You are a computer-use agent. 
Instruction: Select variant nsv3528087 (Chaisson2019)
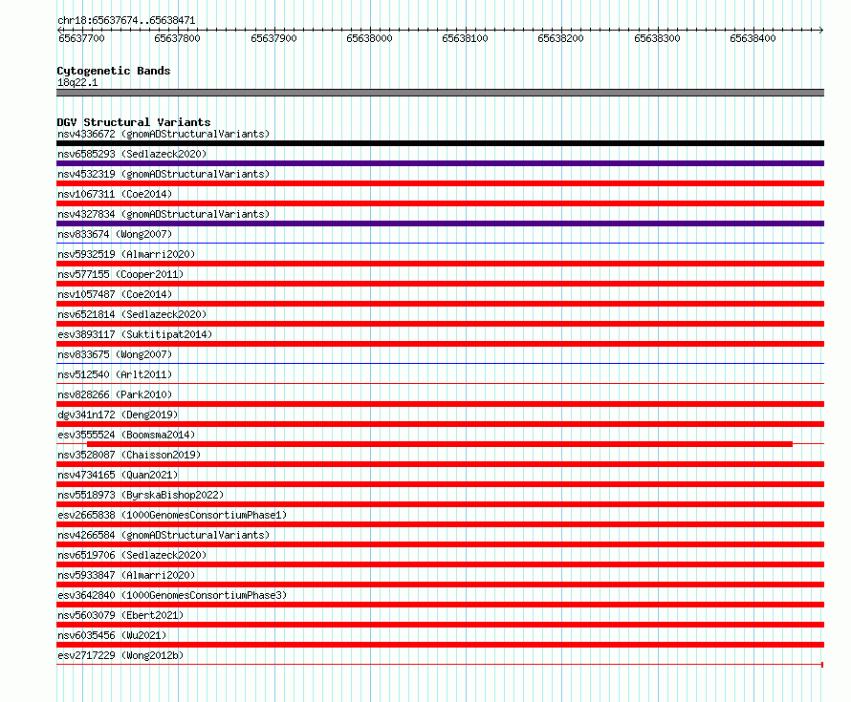(129, 455)
